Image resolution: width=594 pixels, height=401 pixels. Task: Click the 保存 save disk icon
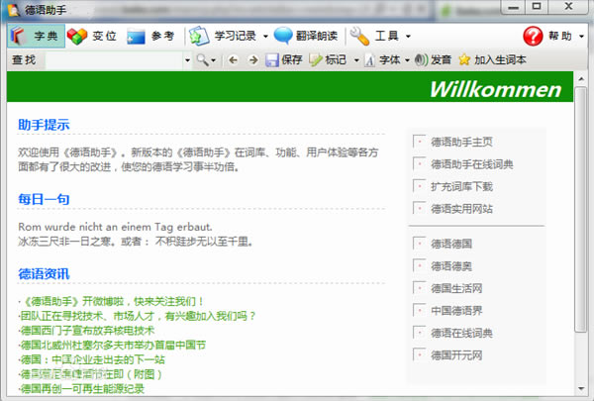pos(271,59)
